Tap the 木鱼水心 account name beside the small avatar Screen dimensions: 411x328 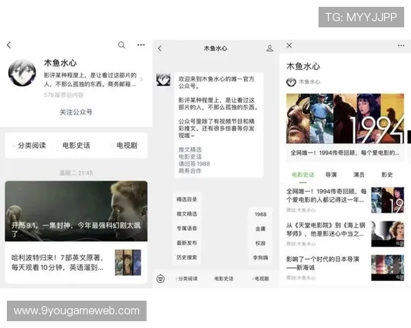point(310,82)
